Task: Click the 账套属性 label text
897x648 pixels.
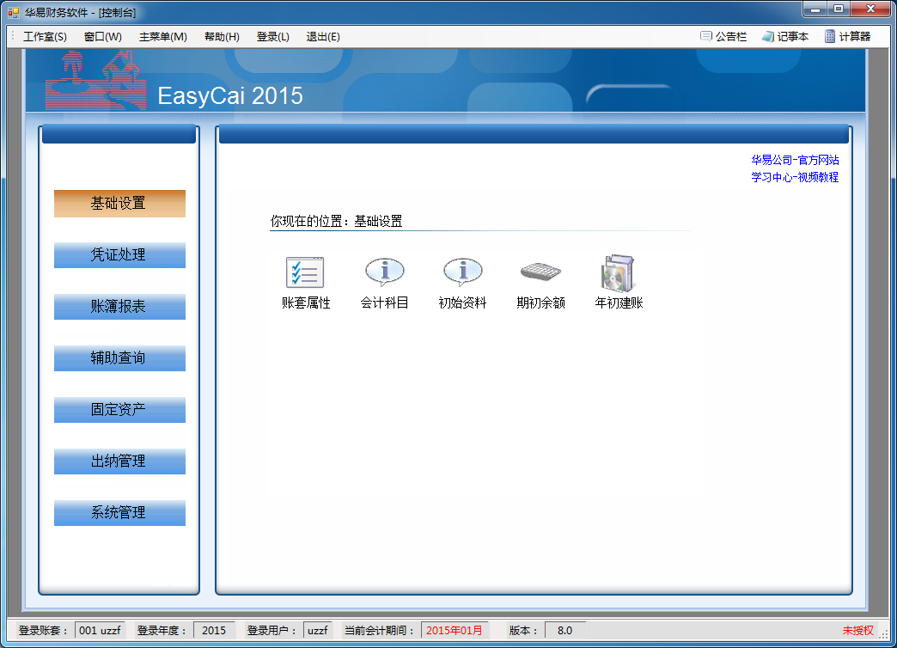Action: [306, 303]
